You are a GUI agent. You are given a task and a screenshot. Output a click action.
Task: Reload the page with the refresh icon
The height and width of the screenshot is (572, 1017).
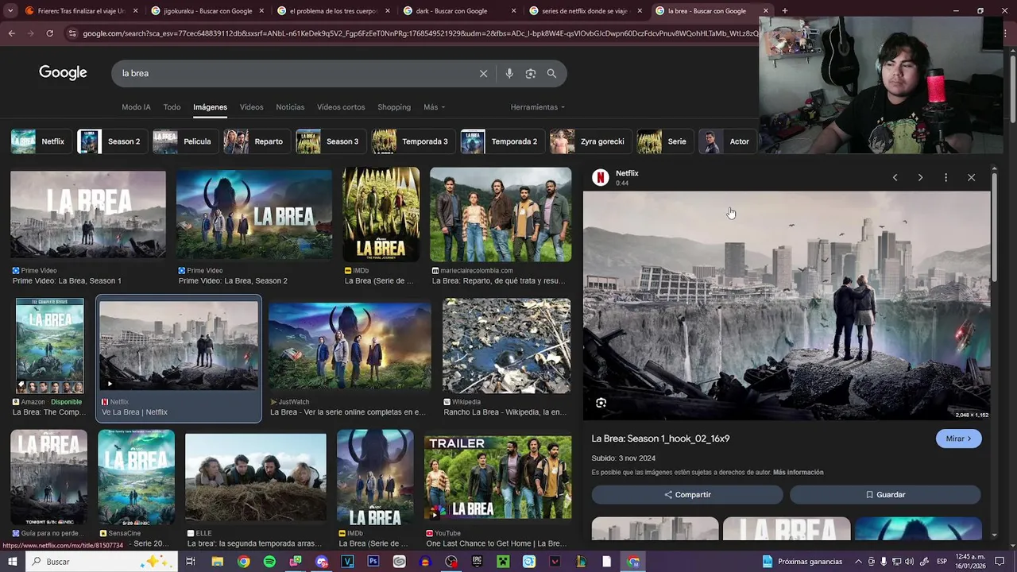point(49,33)
